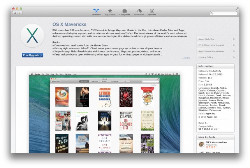
Task: Click the Information panel header
Action: coord(215,66)
